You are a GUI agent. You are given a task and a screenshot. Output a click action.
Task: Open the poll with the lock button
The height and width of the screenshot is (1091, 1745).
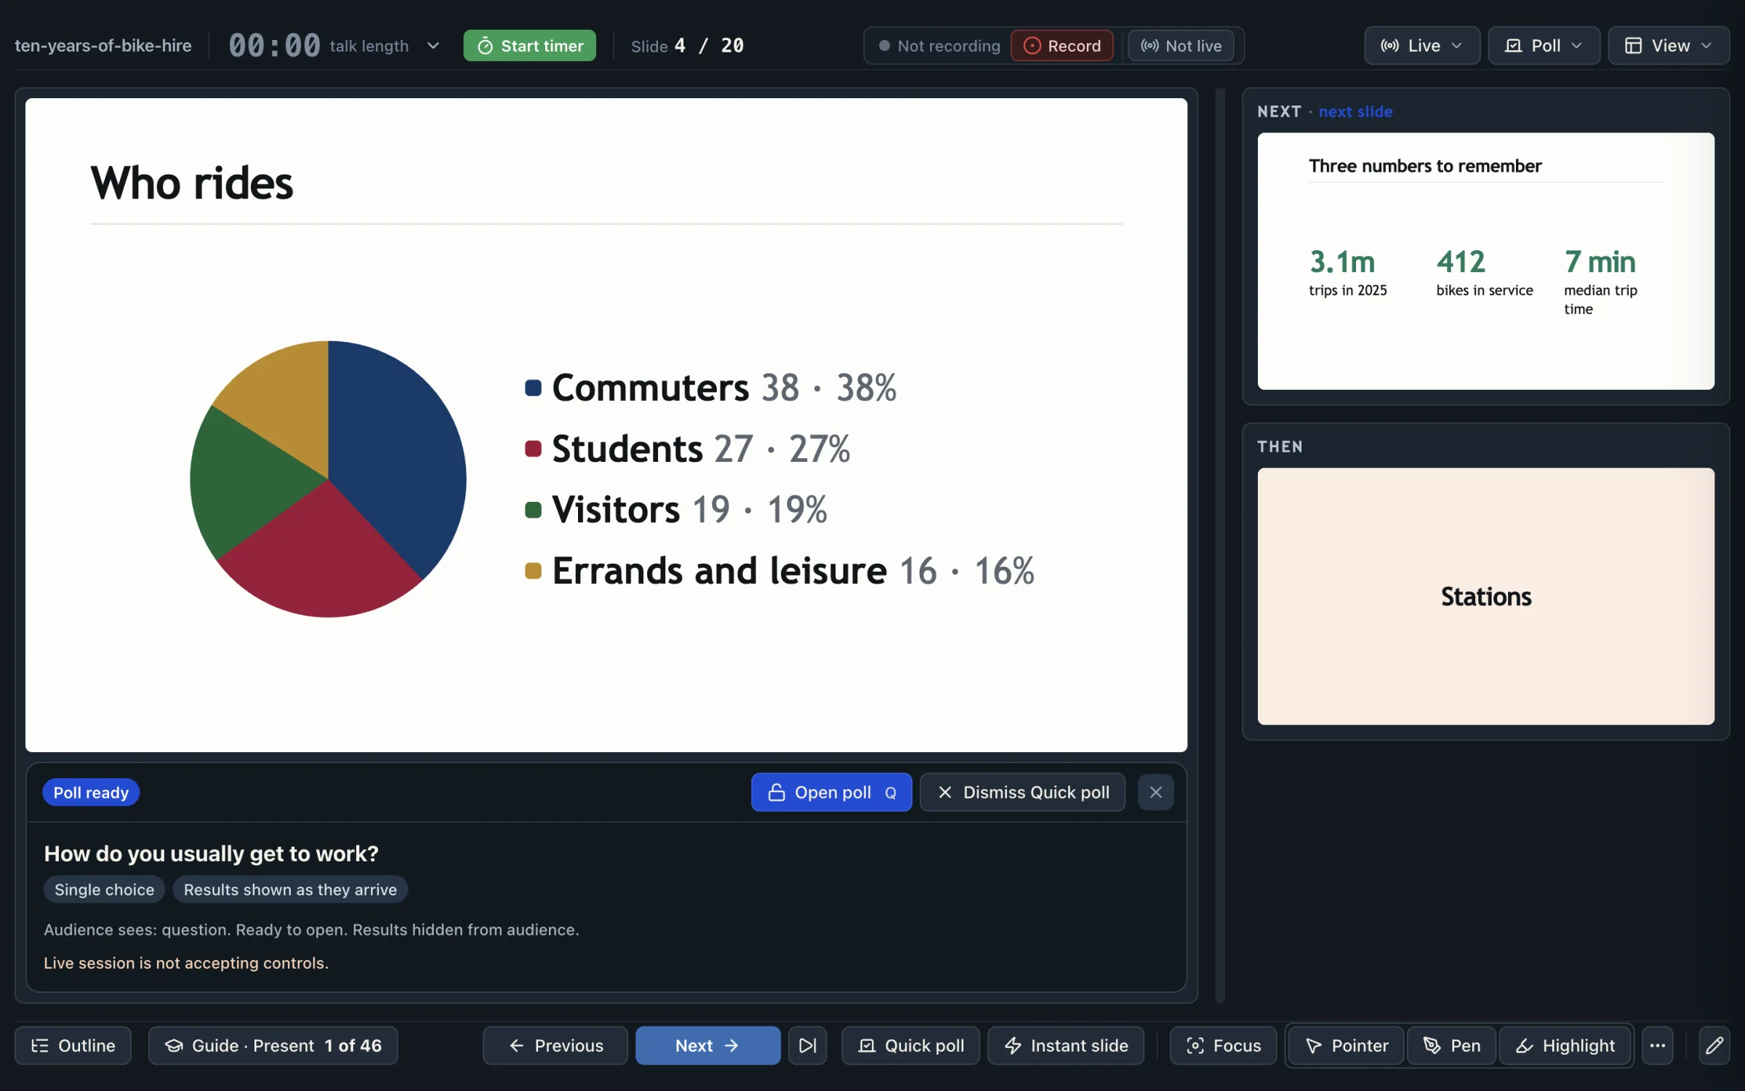(831, 792)
